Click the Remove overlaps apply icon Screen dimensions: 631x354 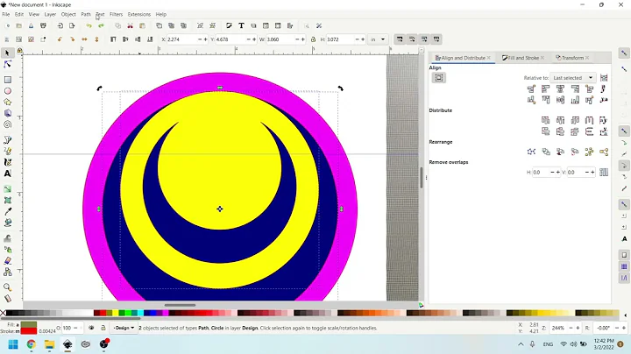pos(604,172)
